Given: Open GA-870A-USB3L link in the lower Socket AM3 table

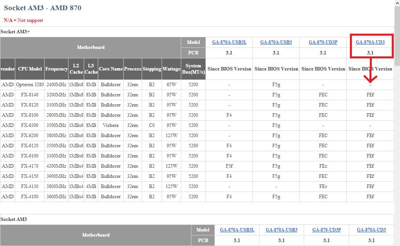Looking at the screenshot, I should [237, 230].
